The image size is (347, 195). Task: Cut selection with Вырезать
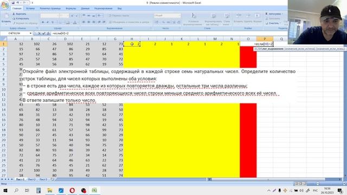(20, 14)
